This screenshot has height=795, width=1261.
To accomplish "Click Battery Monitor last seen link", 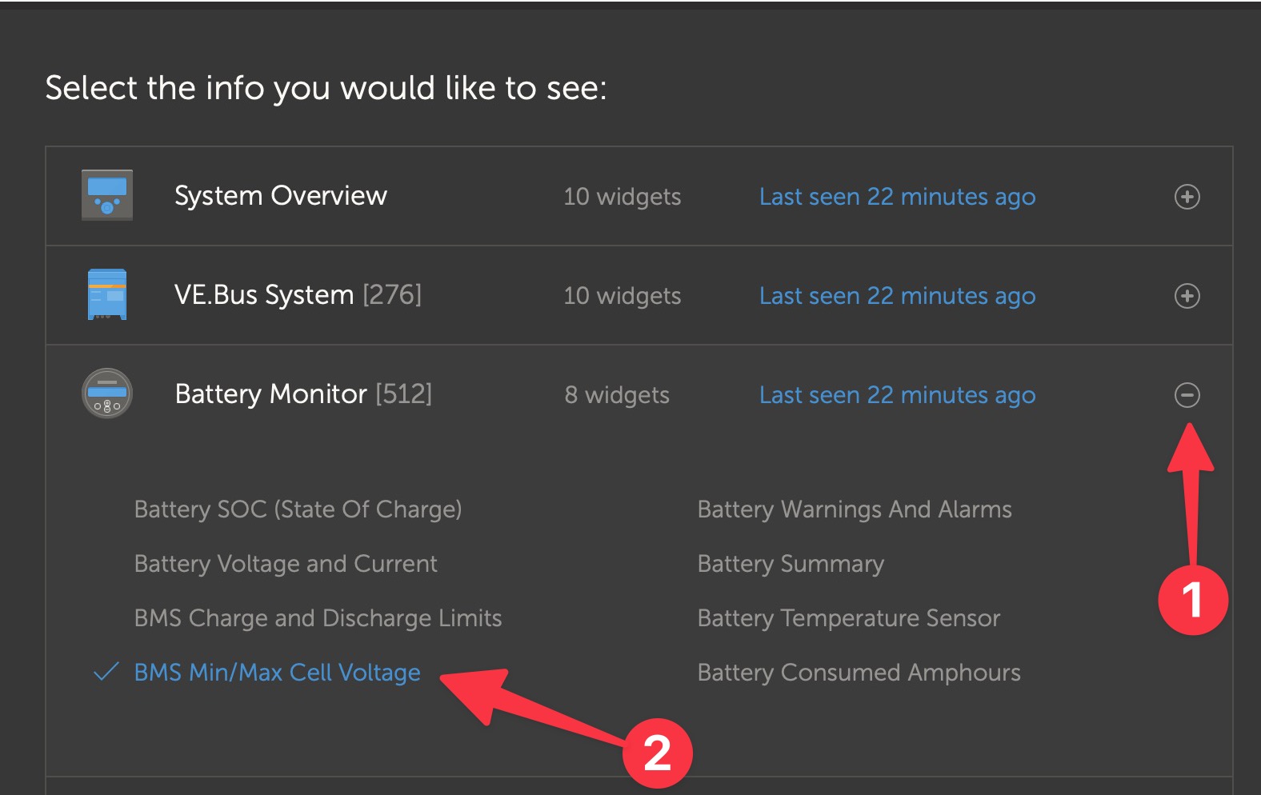I will click(x=897, y=395).
